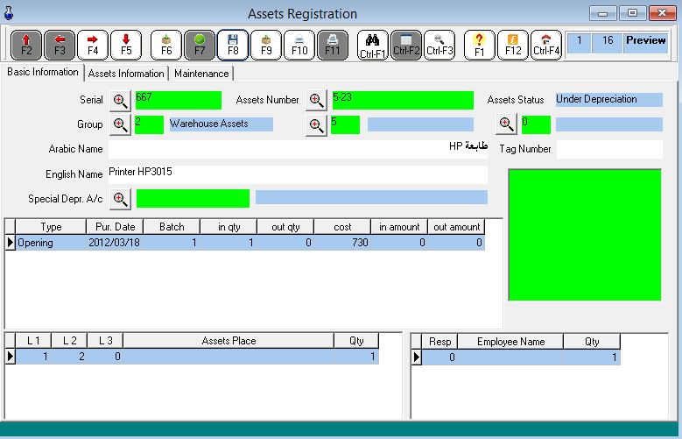
Task: Click the Preview button
Action: 645,41
